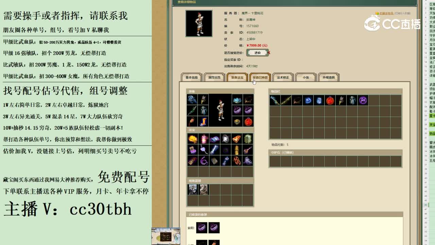Image resolution: width=435 pixels, height=245 pixels.
Task: Open the second portrait card in 萌萌图册
Action: [204, 190]
